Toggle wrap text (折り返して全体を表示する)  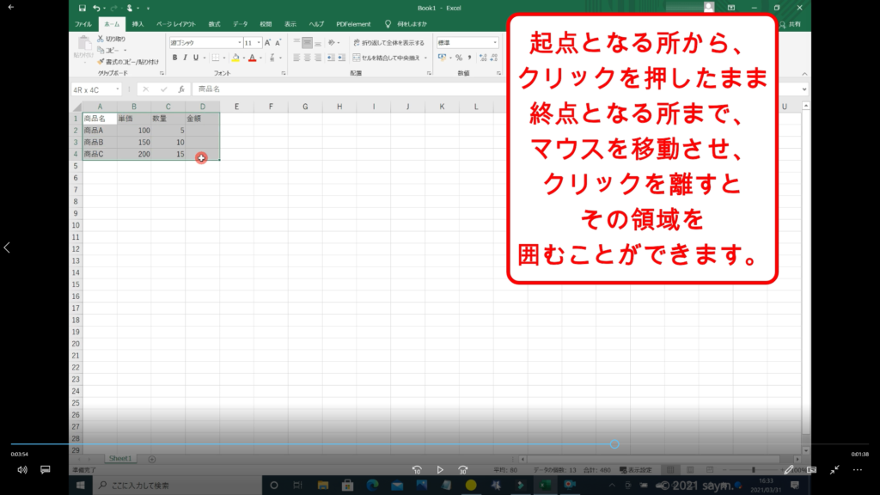[x=387, y=42]
